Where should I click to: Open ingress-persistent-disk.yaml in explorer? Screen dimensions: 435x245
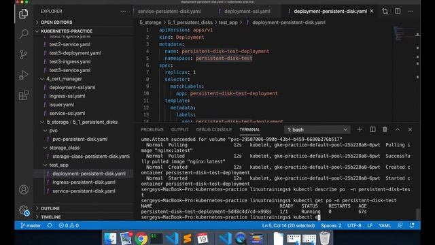tap(84, 182)
